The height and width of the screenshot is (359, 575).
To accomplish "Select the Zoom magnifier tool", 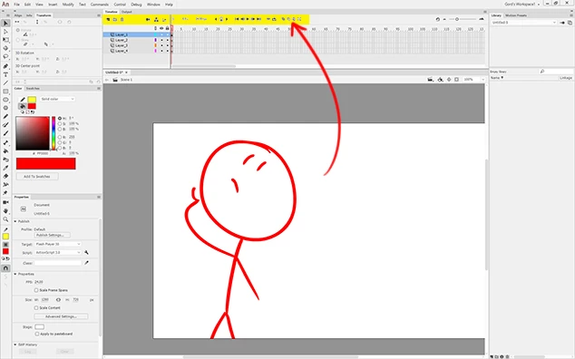I will point(5,219).
